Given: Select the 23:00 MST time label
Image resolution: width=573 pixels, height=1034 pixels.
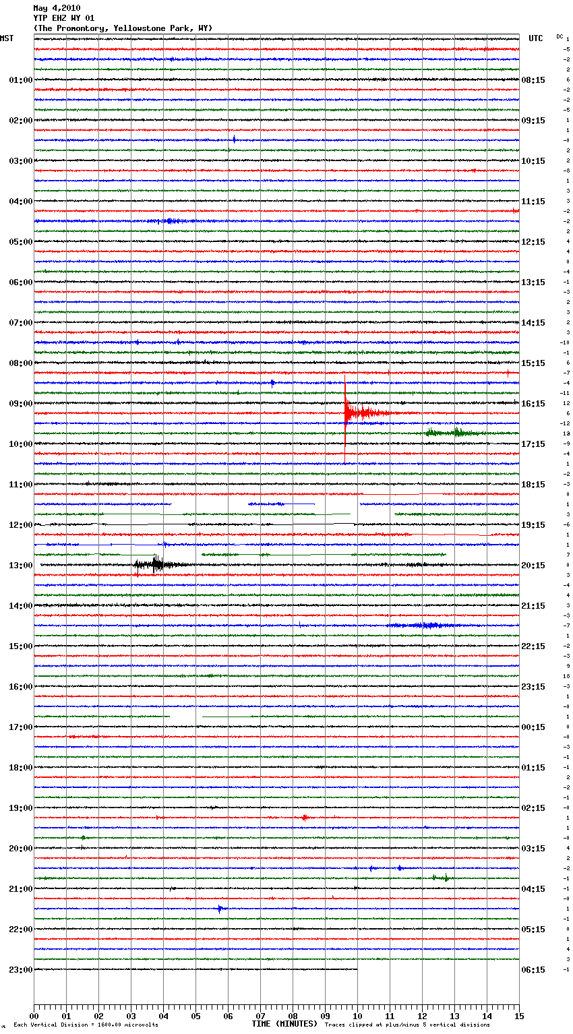Looking at the screenshot, I should (x=21, y=970).
